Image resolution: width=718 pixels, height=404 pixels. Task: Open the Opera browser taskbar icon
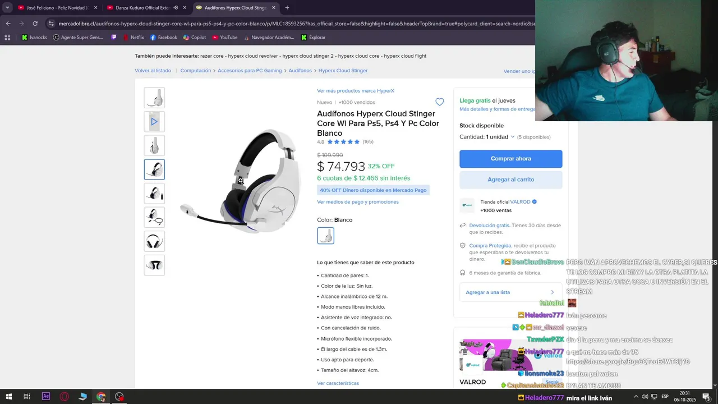pyautogui.click(x=65, y=397)
